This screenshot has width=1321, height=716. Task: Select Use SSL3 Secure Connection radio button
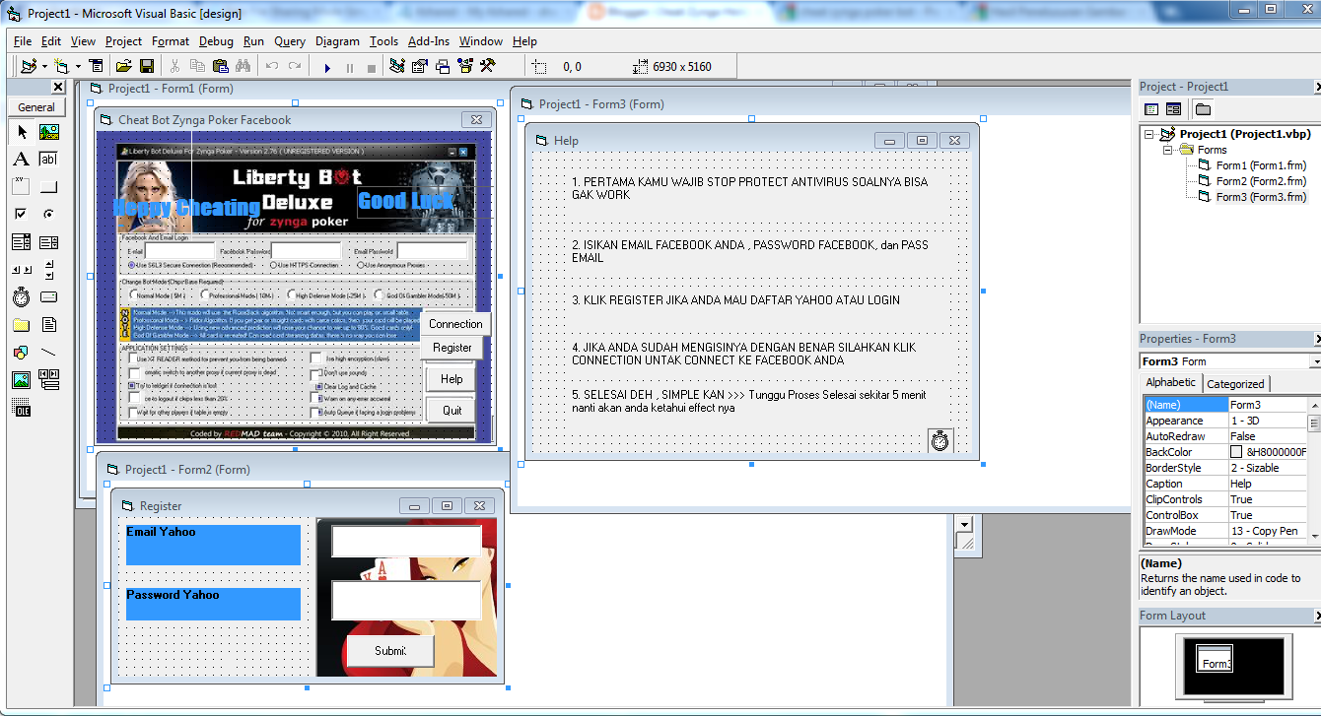tap(133, 266)
